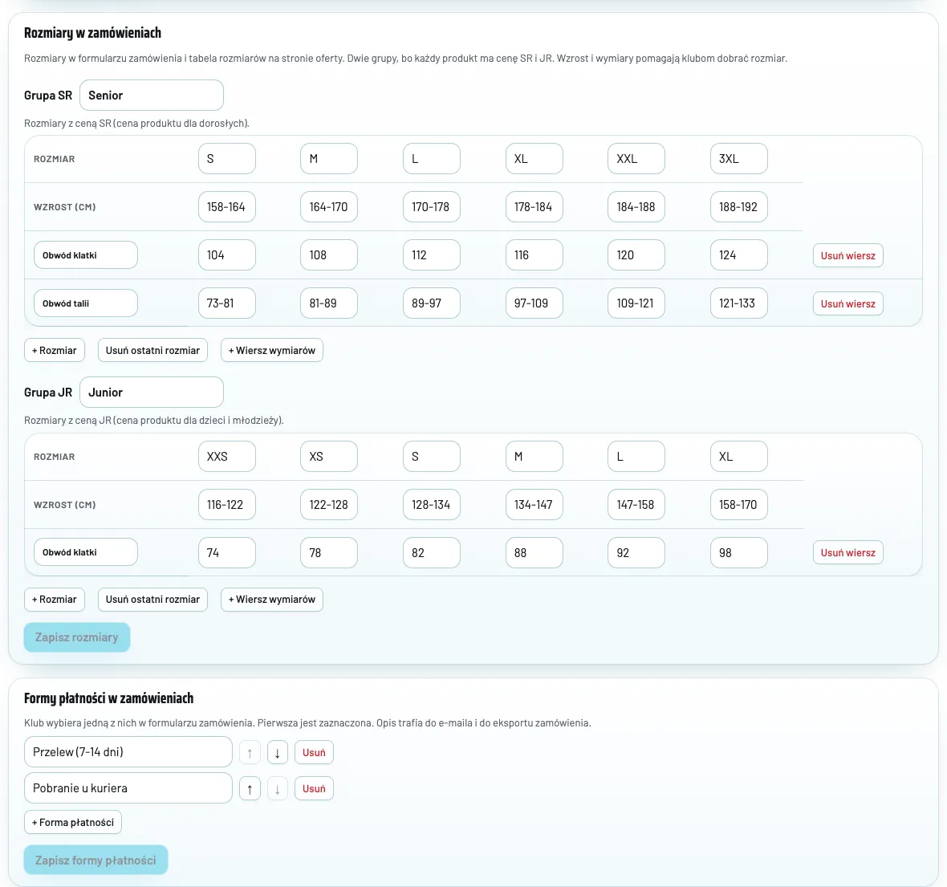Edit Senior waist value '73-81'
Viewport: 947px width, 887px height.
pyautogui.click(x=226, y=303)
